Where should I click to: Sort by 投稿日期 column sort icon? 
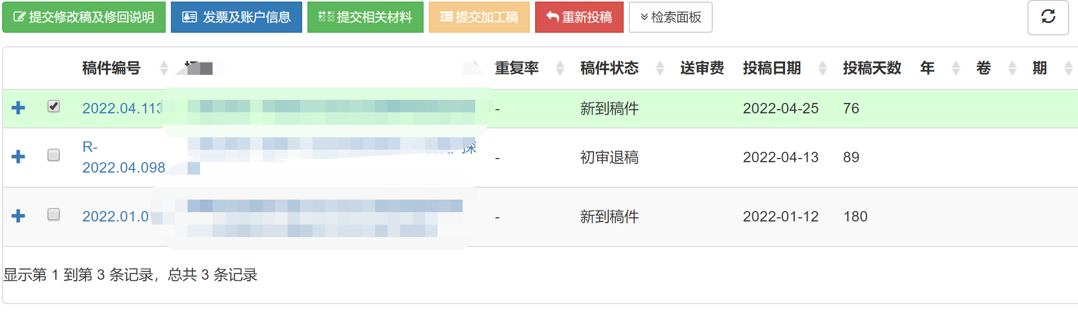(x=823, y=68)
